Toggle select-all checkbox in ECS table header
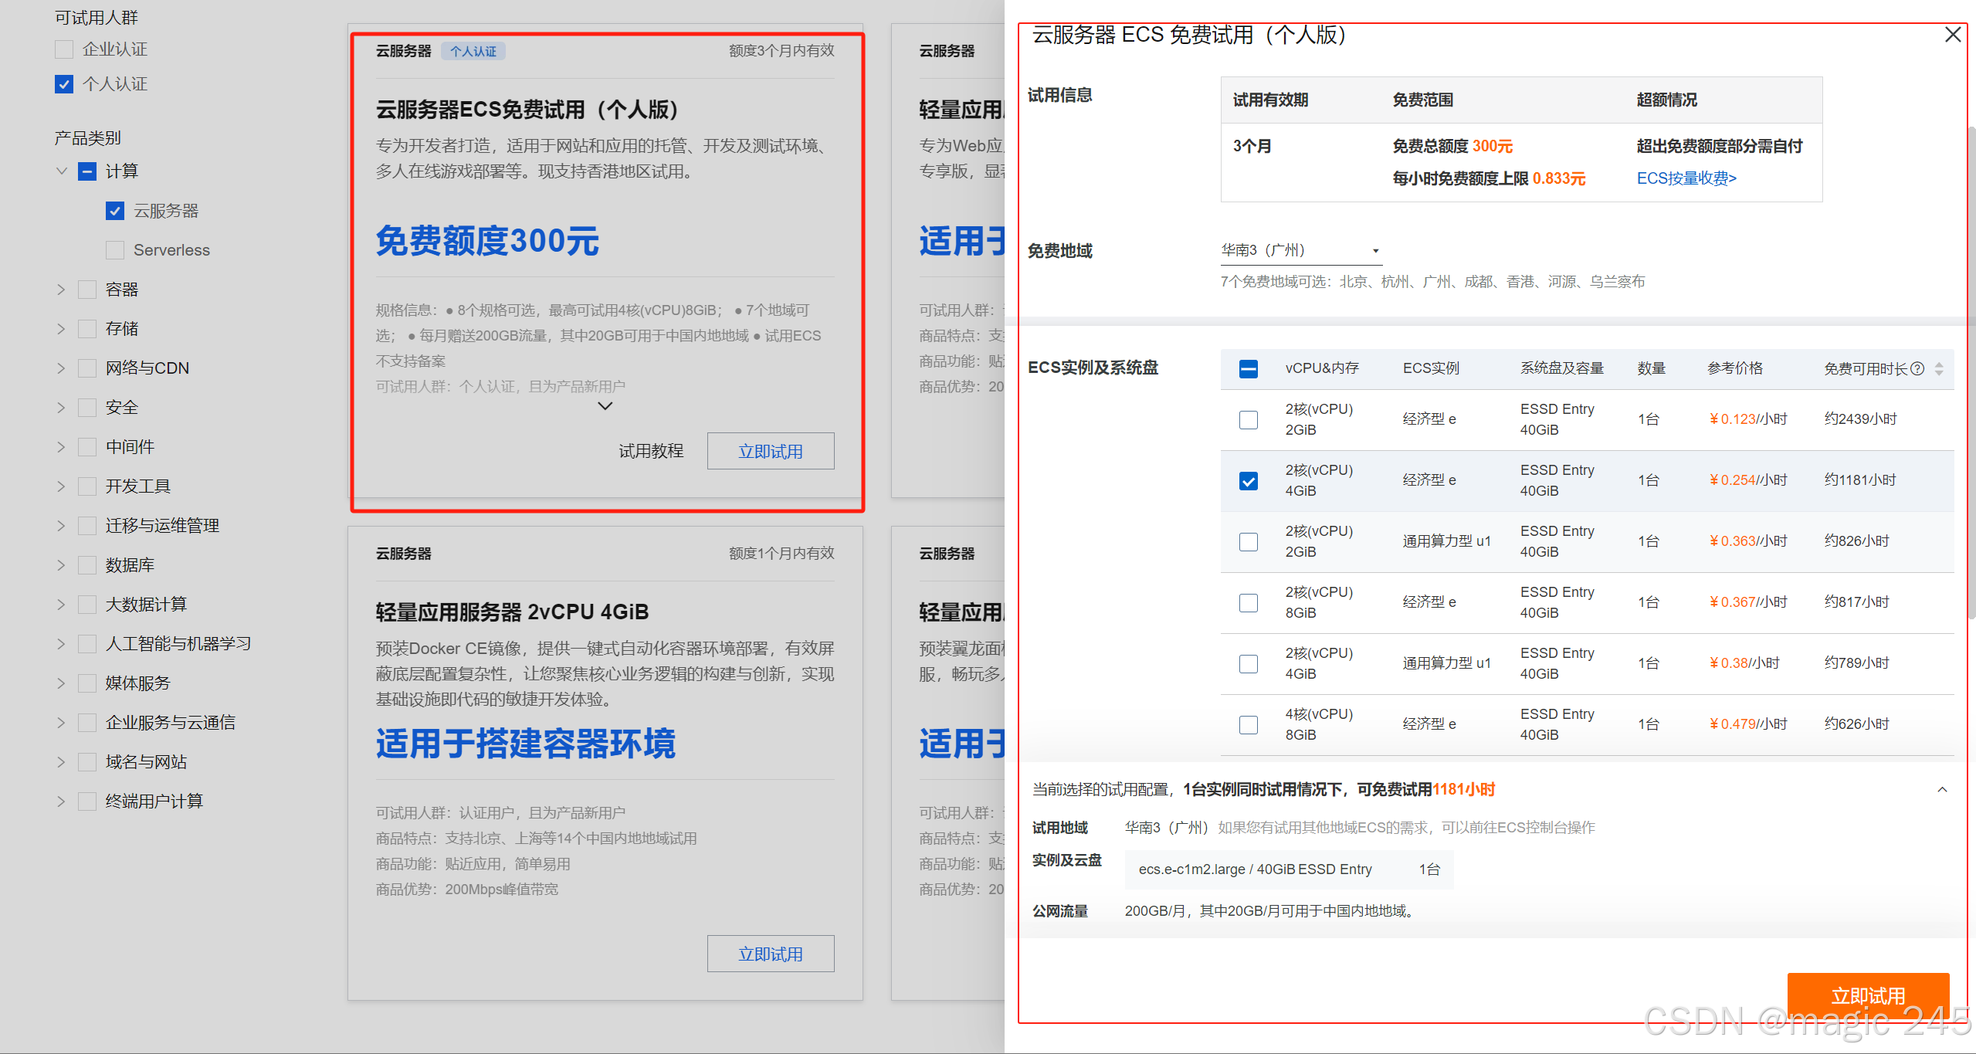The height and width of the screenshot is (1054, 1976). 1248,369
